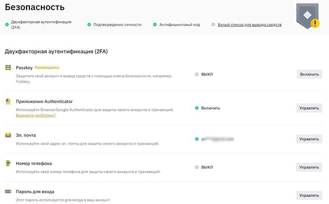Click the blurred email address
Viewport: 329px width, 204px height.
point(217,139)
